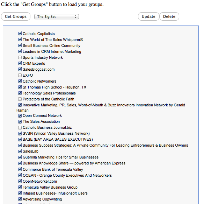This screenshot has height=204, width=203.
Task: Uncheck BASE Bay Area Sales Executives checkbox
Action: (20, 139)
